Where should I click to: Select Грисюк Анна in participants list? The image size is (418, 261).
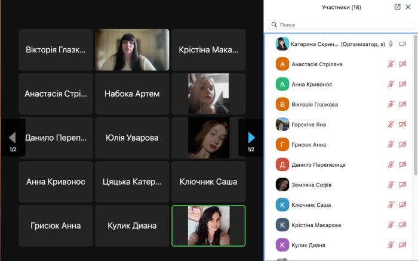[309, 145]
